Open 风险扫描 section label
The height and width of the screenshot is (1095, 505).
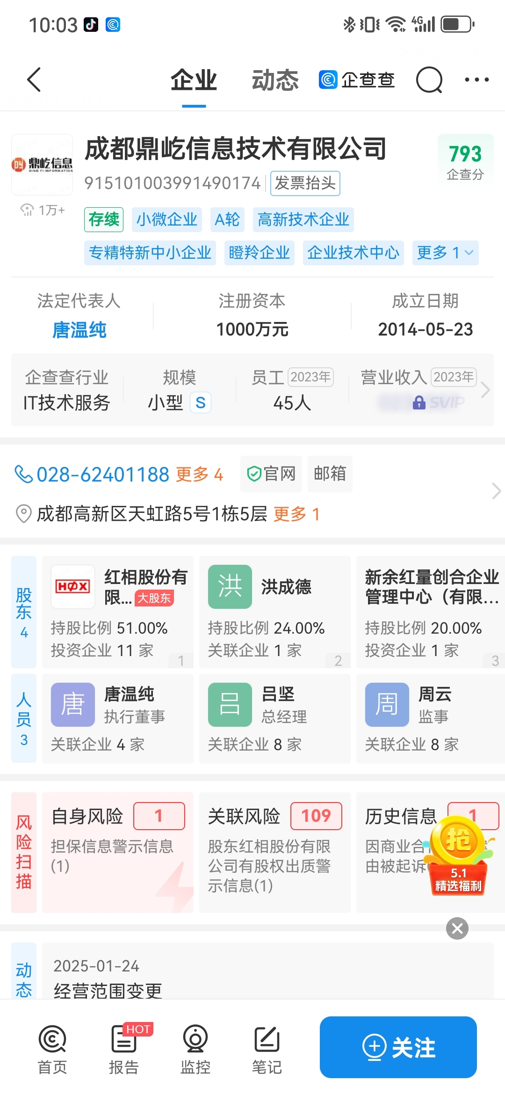tap(24, 852)
